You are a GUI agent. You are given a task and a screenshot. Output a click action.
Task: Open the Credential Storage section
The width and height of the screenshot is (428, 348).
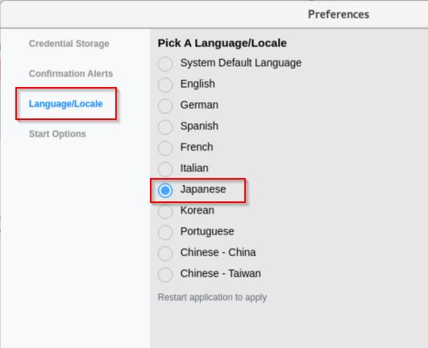coord(69,43)
